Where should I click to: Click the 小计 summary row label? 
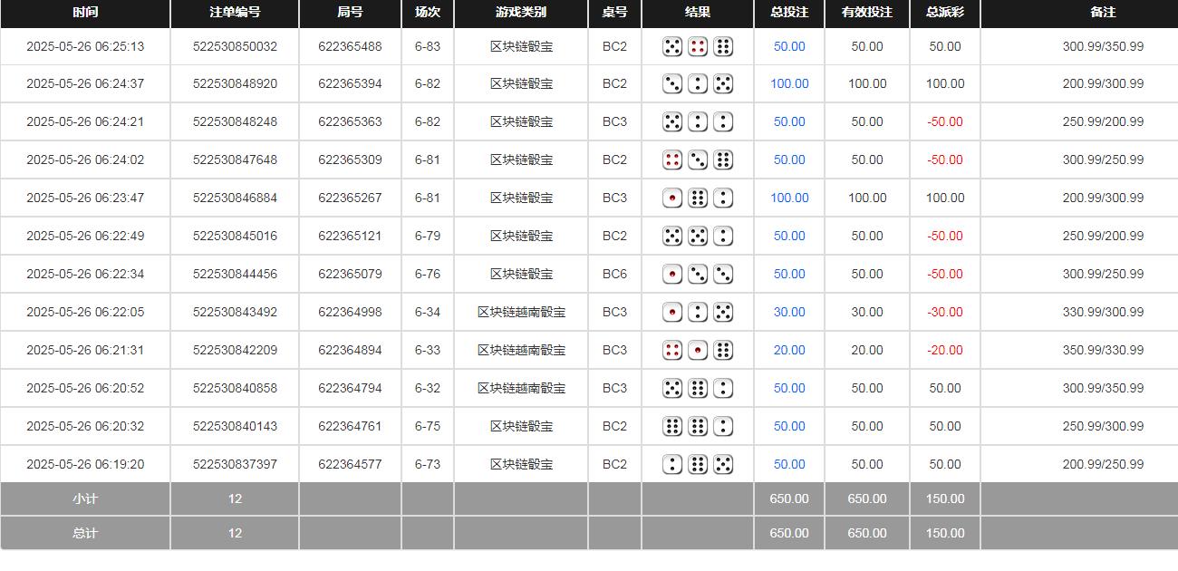point(83,498)
